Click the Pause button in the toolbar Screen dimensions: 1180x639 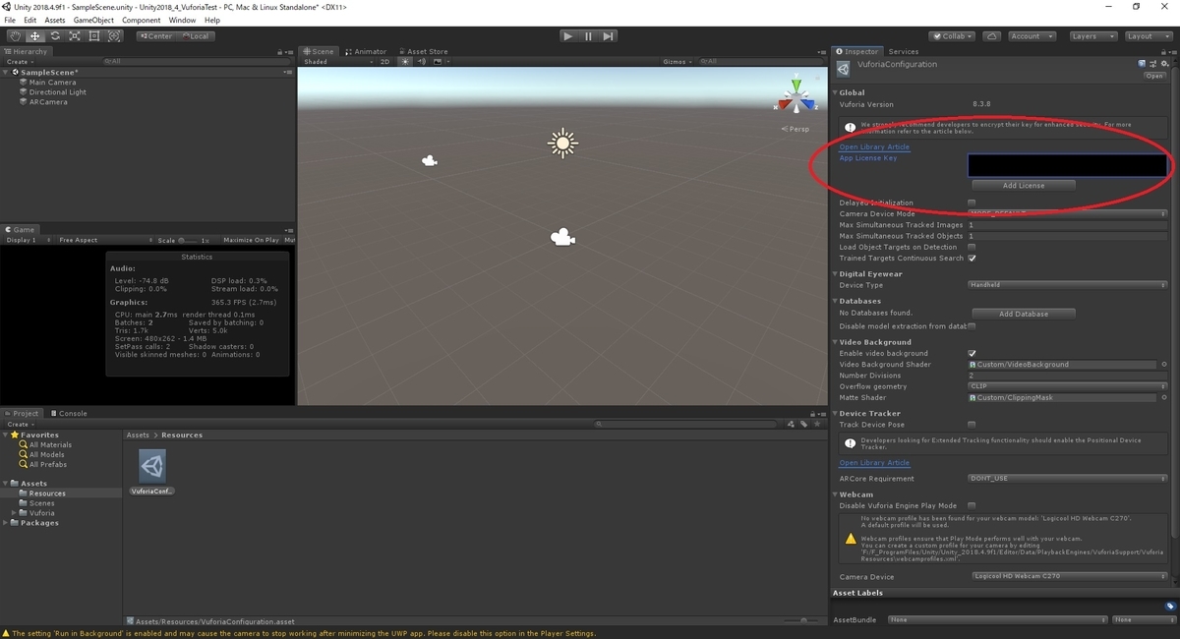(588, 36)
